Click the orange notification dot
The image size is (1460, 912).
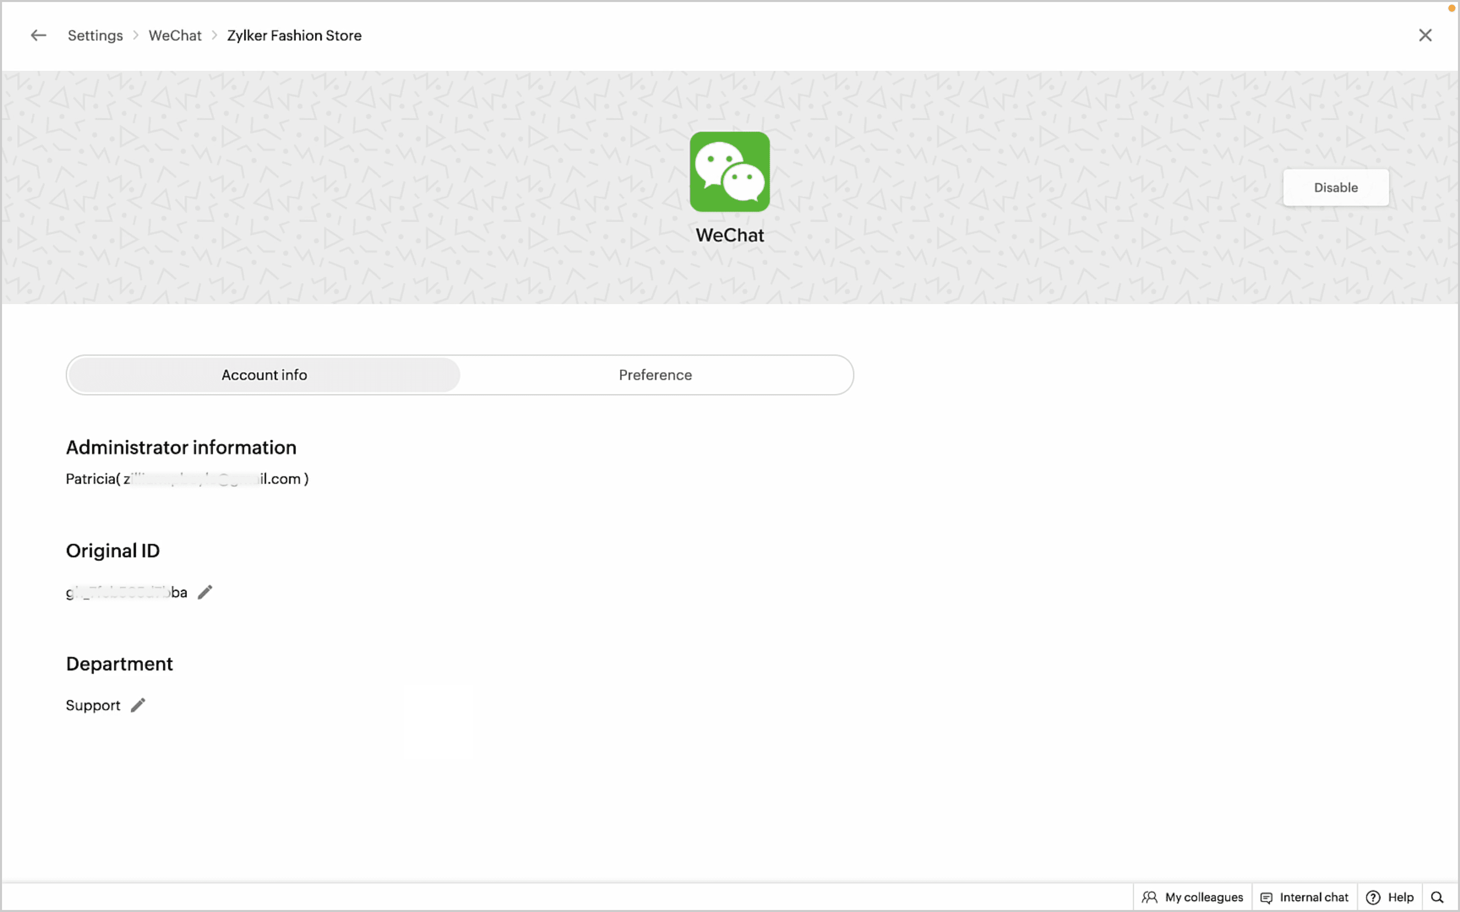[x=1451, y=8]
